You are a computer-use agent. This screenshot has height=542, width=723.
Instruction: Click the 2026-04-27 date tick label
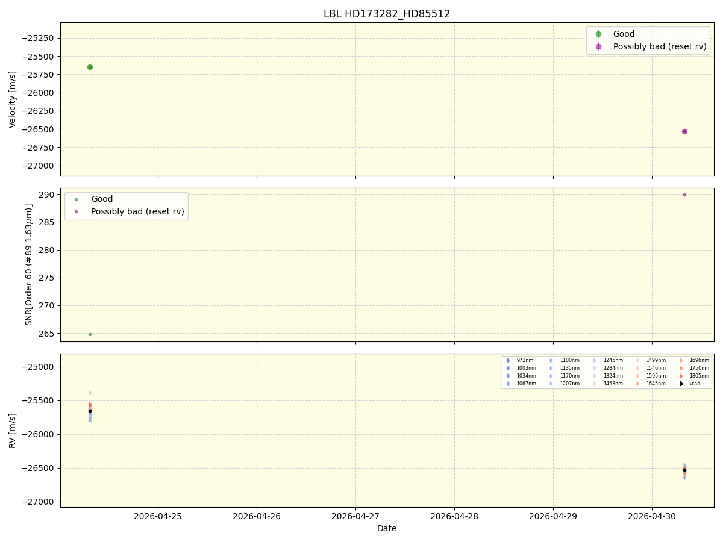pos(355,516)
